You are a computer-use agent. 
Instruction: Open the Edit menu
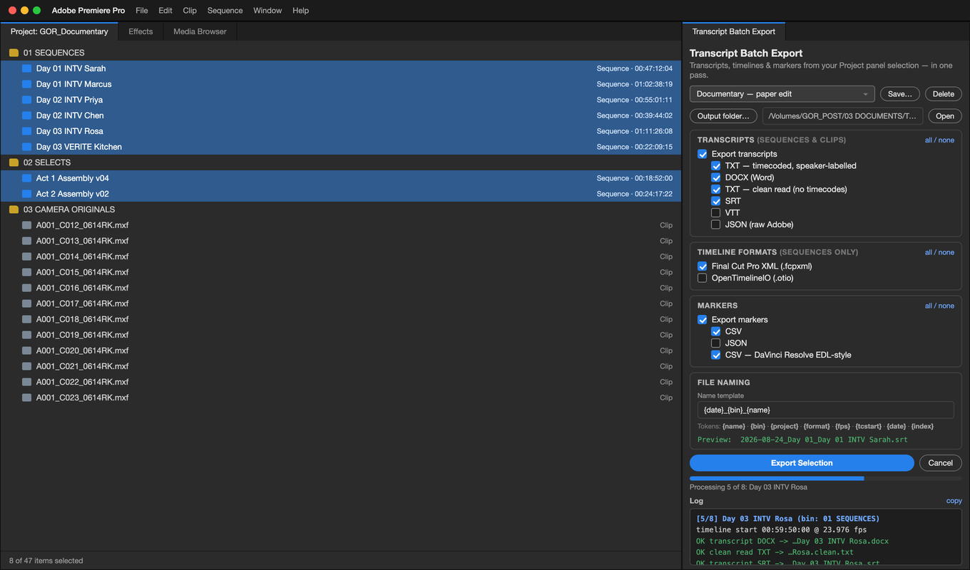pyautogui.click(x=165, y=11)
